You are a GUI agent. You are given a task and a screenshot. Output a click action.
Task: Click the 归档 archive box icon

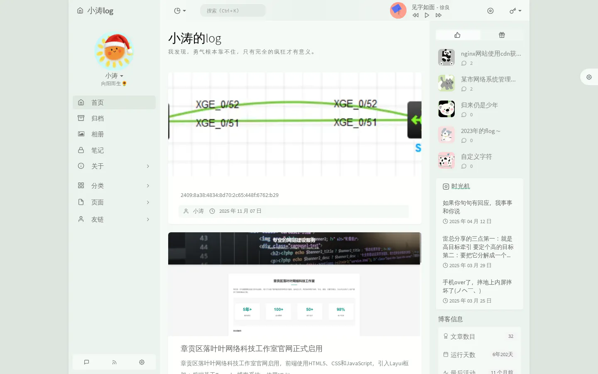point(81,118)
